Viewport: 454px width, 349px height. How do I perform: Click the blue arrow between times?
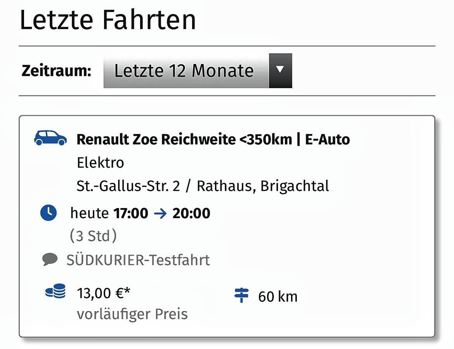pyautogui.click(x=160, y=214)
